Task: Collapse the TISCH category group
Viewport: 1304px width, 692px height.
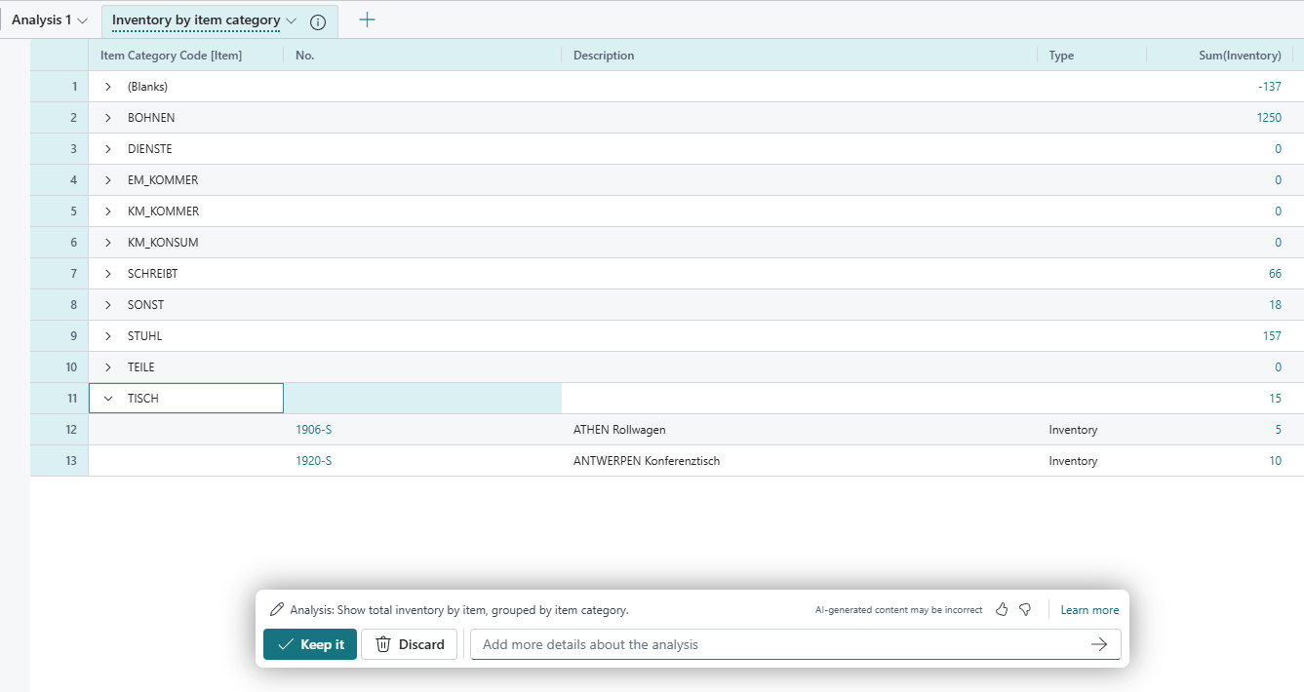Action: [x=108, y=399]
